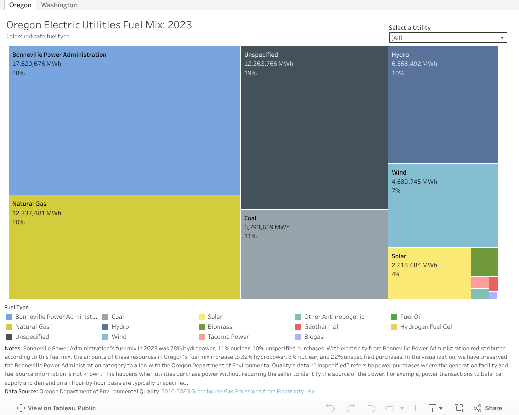Click the 'Wind' legend label text
The height and width of the screenshot is (415, 519).
pyautogui.click(x=119, y=337)
